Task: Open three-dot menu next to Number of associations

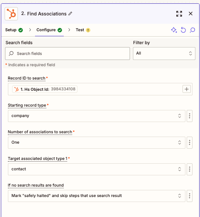Action: pos(190,142)
